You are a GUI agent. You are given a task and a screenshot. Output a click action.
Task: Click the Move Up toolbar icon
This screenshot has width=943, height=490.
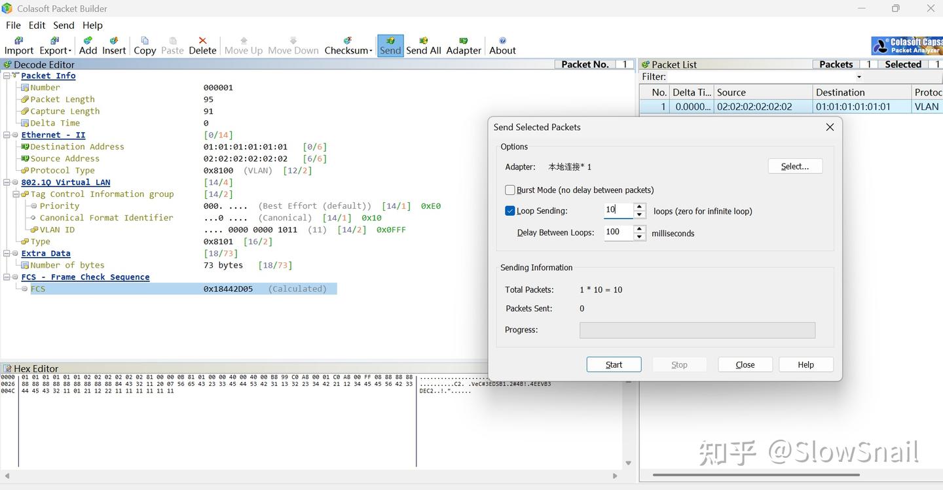pos(244,46)
